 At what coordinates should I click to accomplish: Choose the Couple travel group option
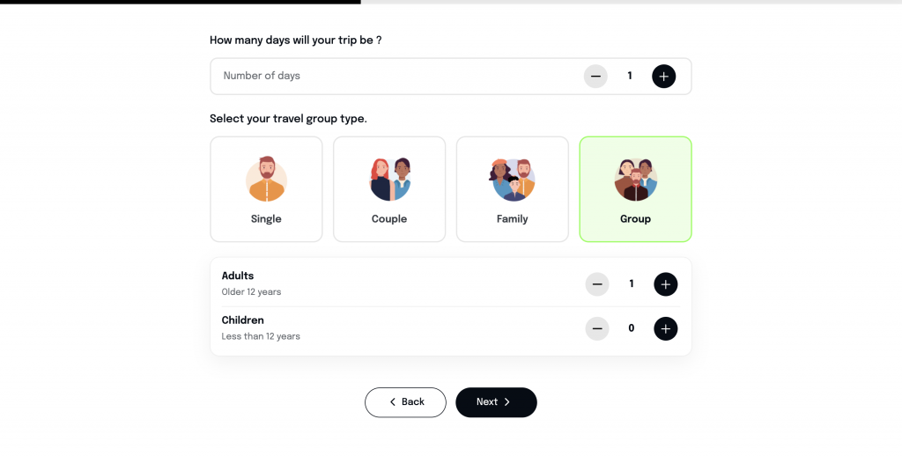point(389,189)
